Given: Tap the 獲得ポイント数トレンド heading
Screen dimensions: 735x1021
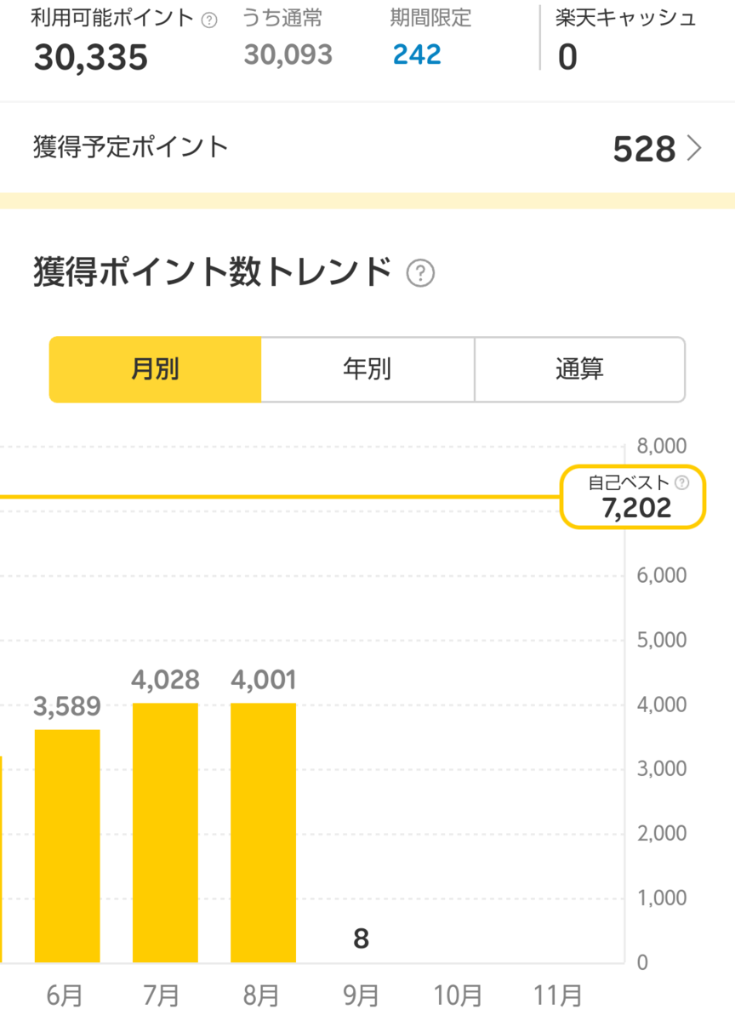Looking at the screenshot, I should 213,273.
